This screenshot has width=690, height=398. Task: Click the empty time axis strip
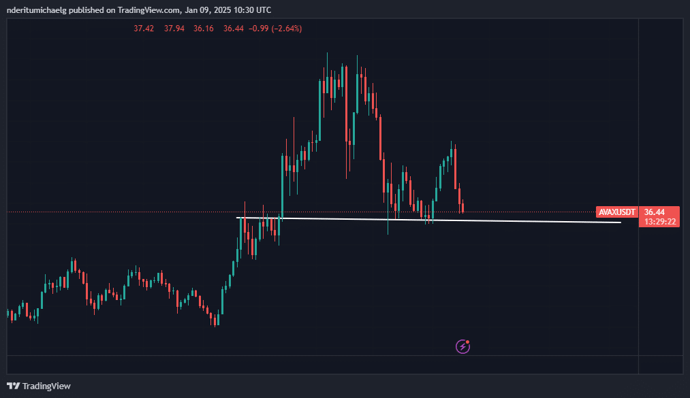click(320, 365)
